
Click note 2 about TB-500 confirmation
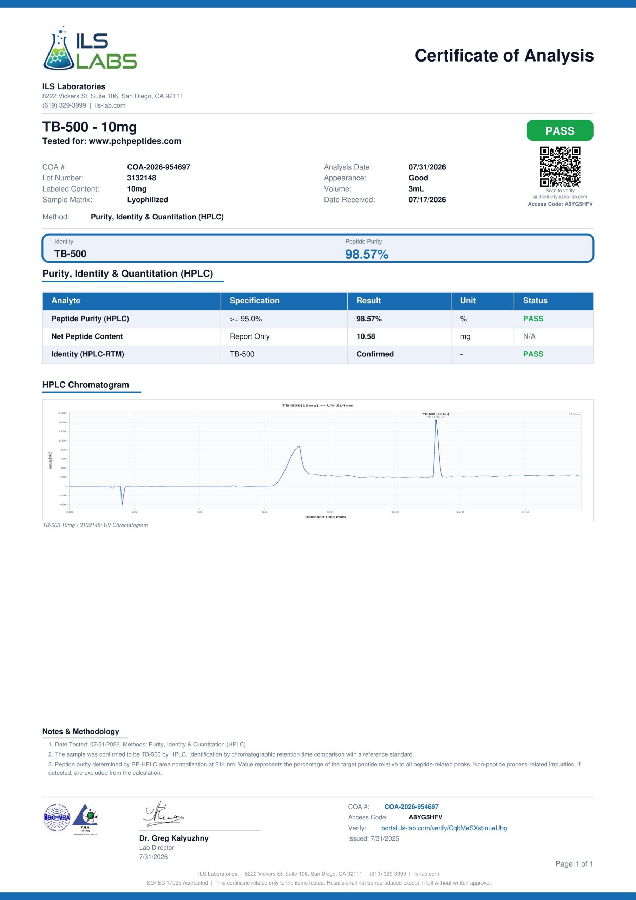tap(231, 754)
